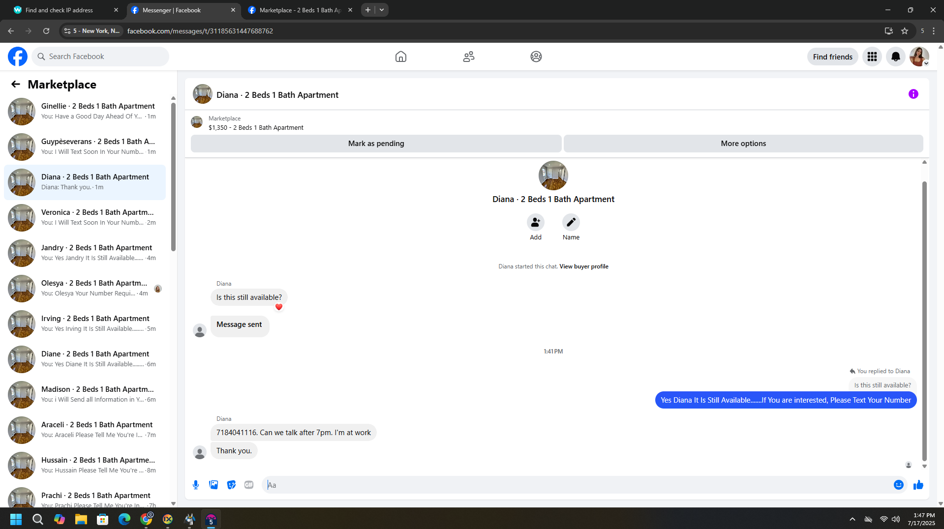
Task: Open the Guypèseverans conversation
Action: tap(85, 147)
